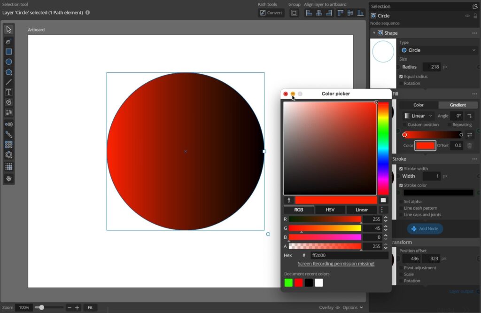
Task: Click the eyedropper icon in Color picker
Action: point(288,200)
